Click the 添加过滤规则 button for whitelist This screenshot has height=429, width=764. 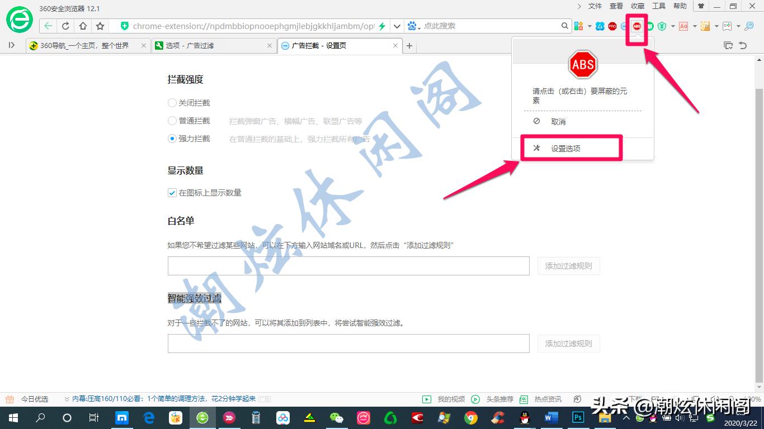568,266
